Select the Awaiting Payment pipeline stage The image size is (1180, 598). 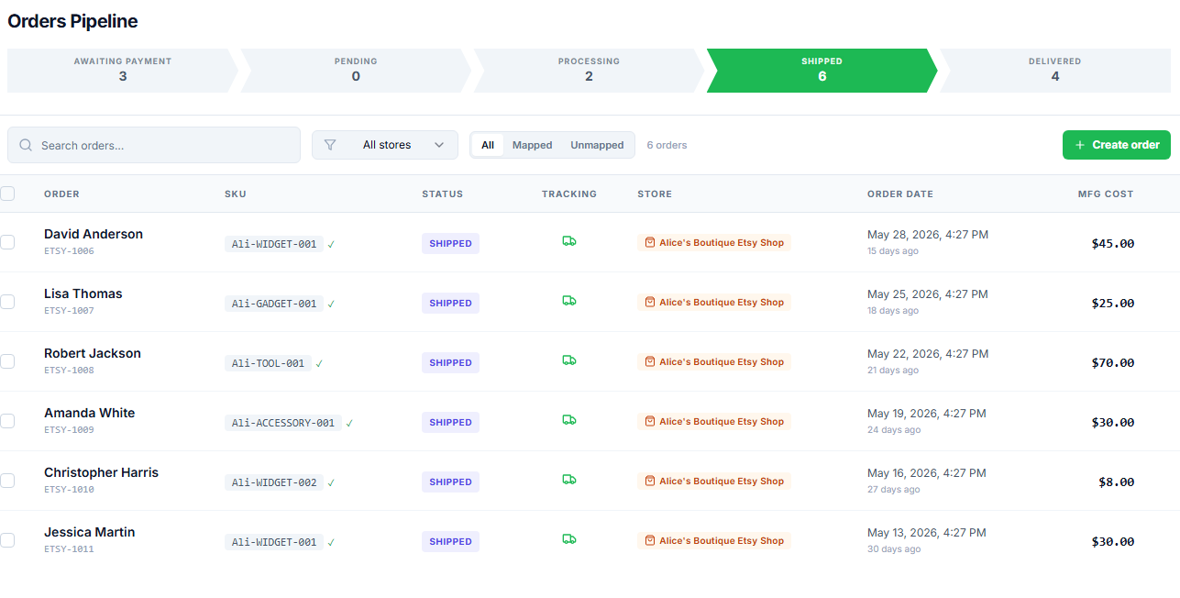tap(123, 71)
